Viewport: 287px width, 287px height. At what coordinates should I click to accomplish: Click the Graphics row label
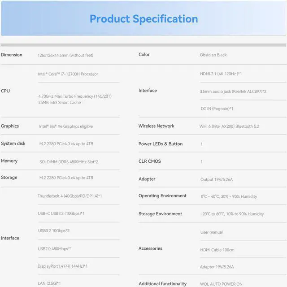pyautogui.click(x=10, y=126)
